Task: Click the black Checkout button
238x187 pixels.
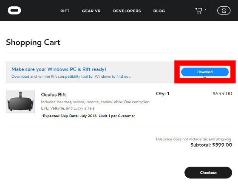Action: (x=208, y=173)
